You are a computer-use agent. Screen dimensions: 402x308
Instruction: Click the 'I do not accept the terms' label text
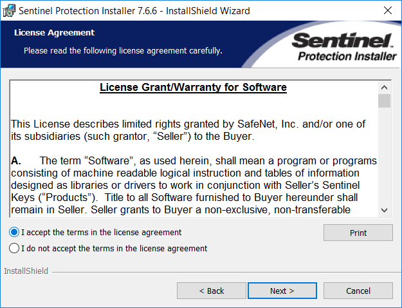114,248
